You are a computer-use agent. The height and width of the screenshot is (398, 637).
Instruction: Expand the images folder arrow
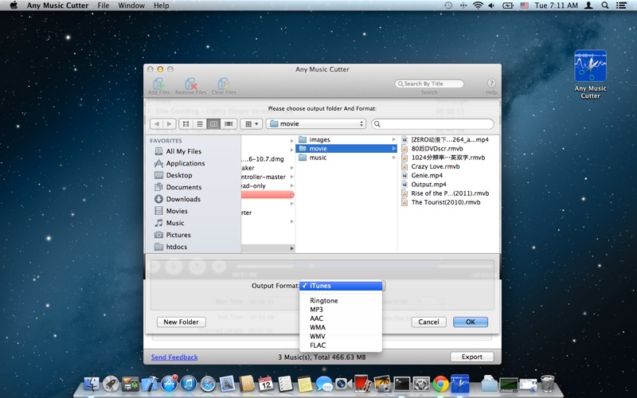(393, 140)
